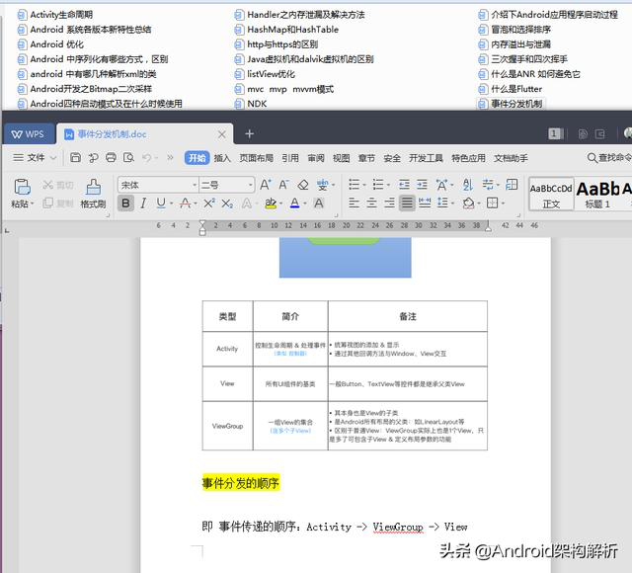Center align paragraph text
This screenshot has width=632, height=573.
point(371,203)
